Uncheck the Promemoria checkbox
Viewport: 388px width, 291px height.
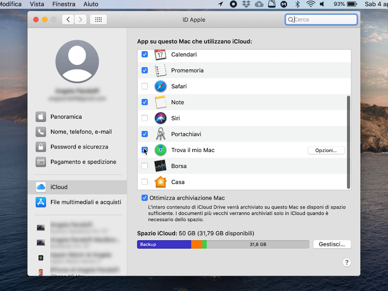[145, 70]
